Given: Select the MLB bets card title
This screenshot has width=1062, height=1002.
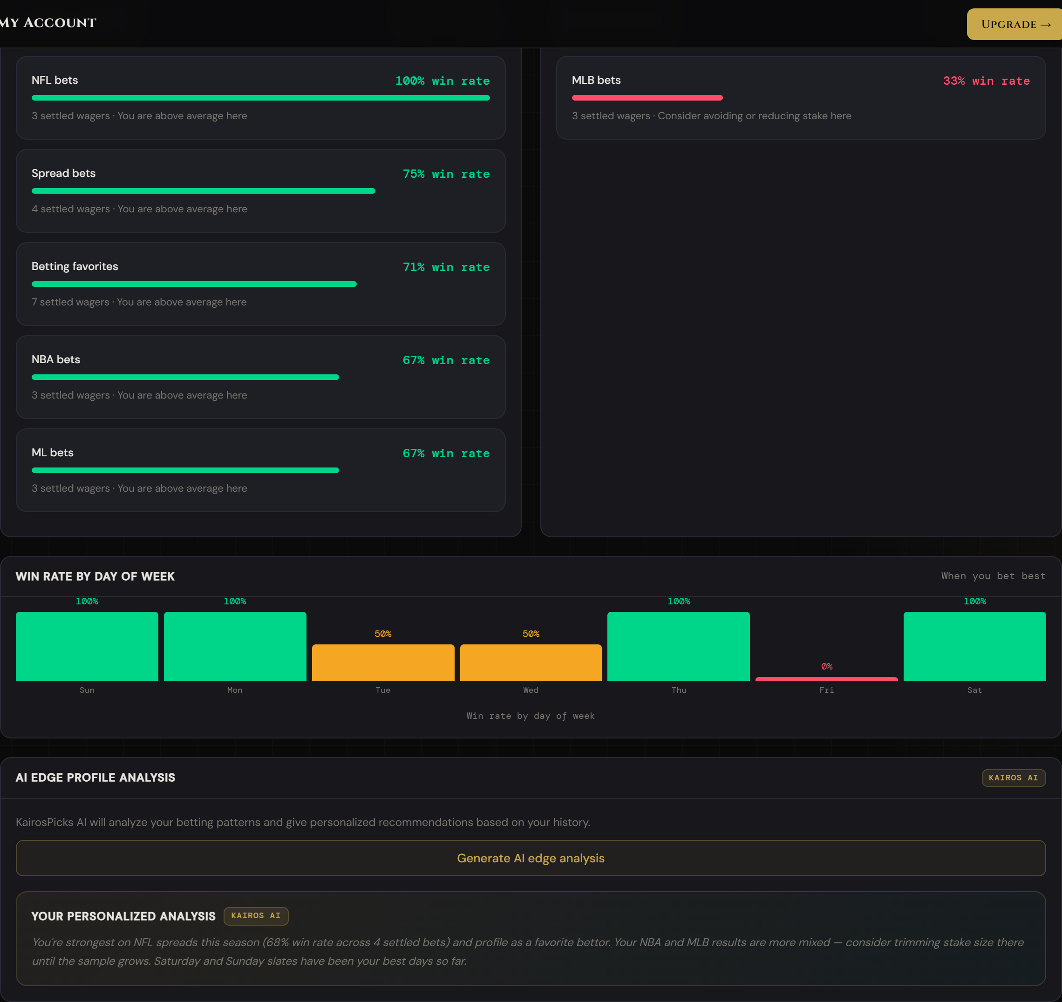Looking at the screenshot, I should click(x=596, y=80).
